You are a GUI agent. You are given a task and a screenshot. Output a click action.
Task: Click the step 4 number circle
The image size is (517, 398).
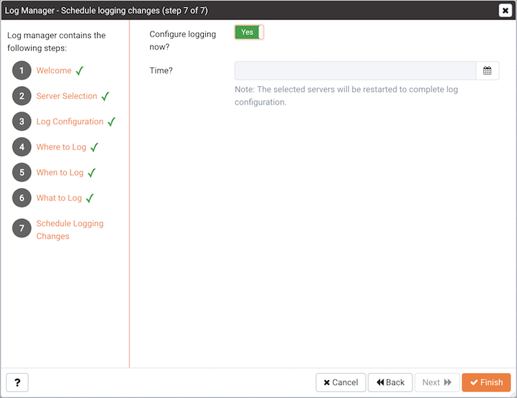pyautogui.click(x=22, y=147)
